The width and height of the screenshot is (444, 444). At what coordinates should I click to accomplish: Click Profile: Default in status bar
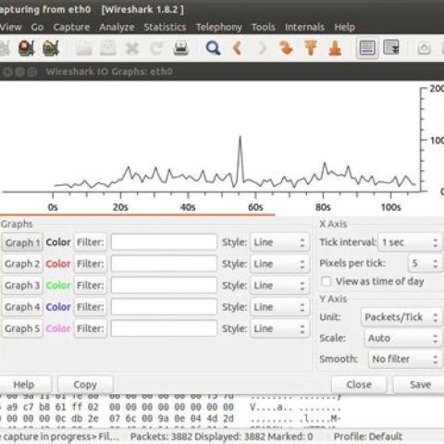368,437
